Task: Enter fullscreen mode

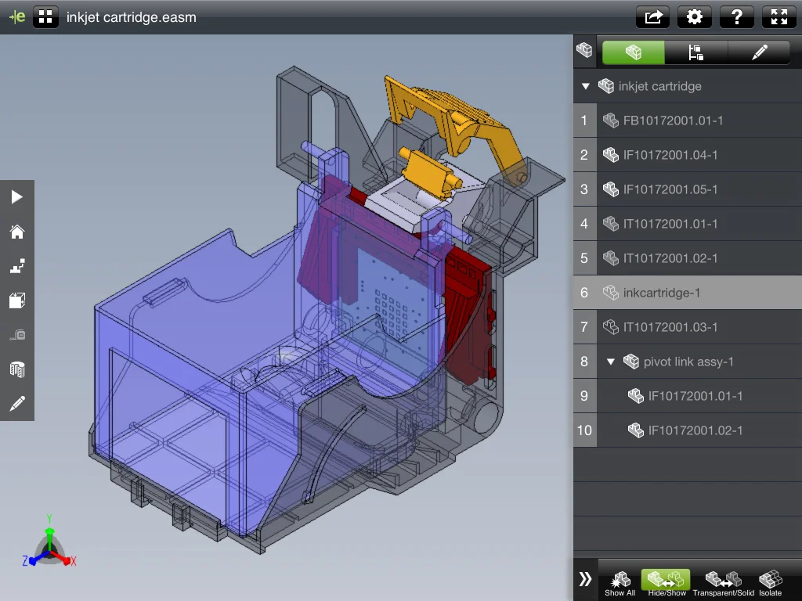Action: tap(779, 16)
